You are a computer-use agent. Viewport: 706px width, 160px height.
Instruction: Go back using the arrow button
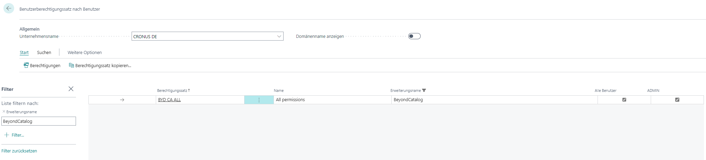[9, 9]
